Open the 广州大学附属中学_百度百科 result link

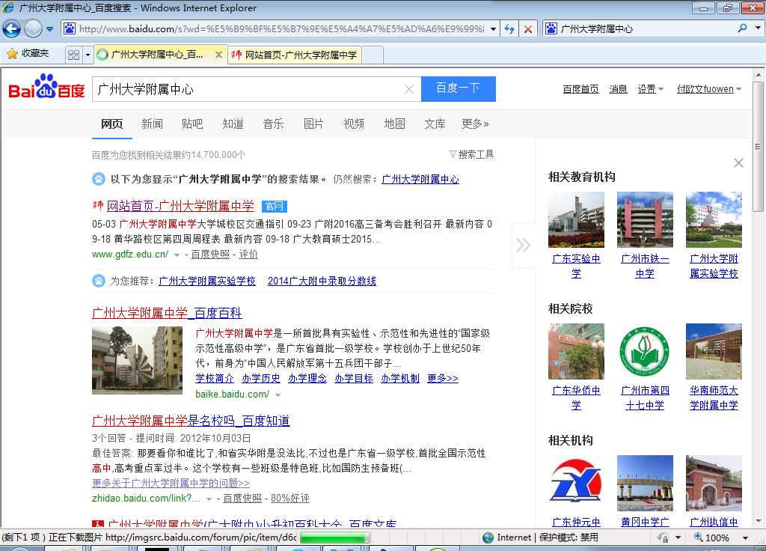tap(167, 312)
